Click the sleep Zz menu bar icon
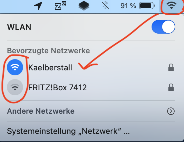This screenshot has width=184, height=142. coord(60,6)
